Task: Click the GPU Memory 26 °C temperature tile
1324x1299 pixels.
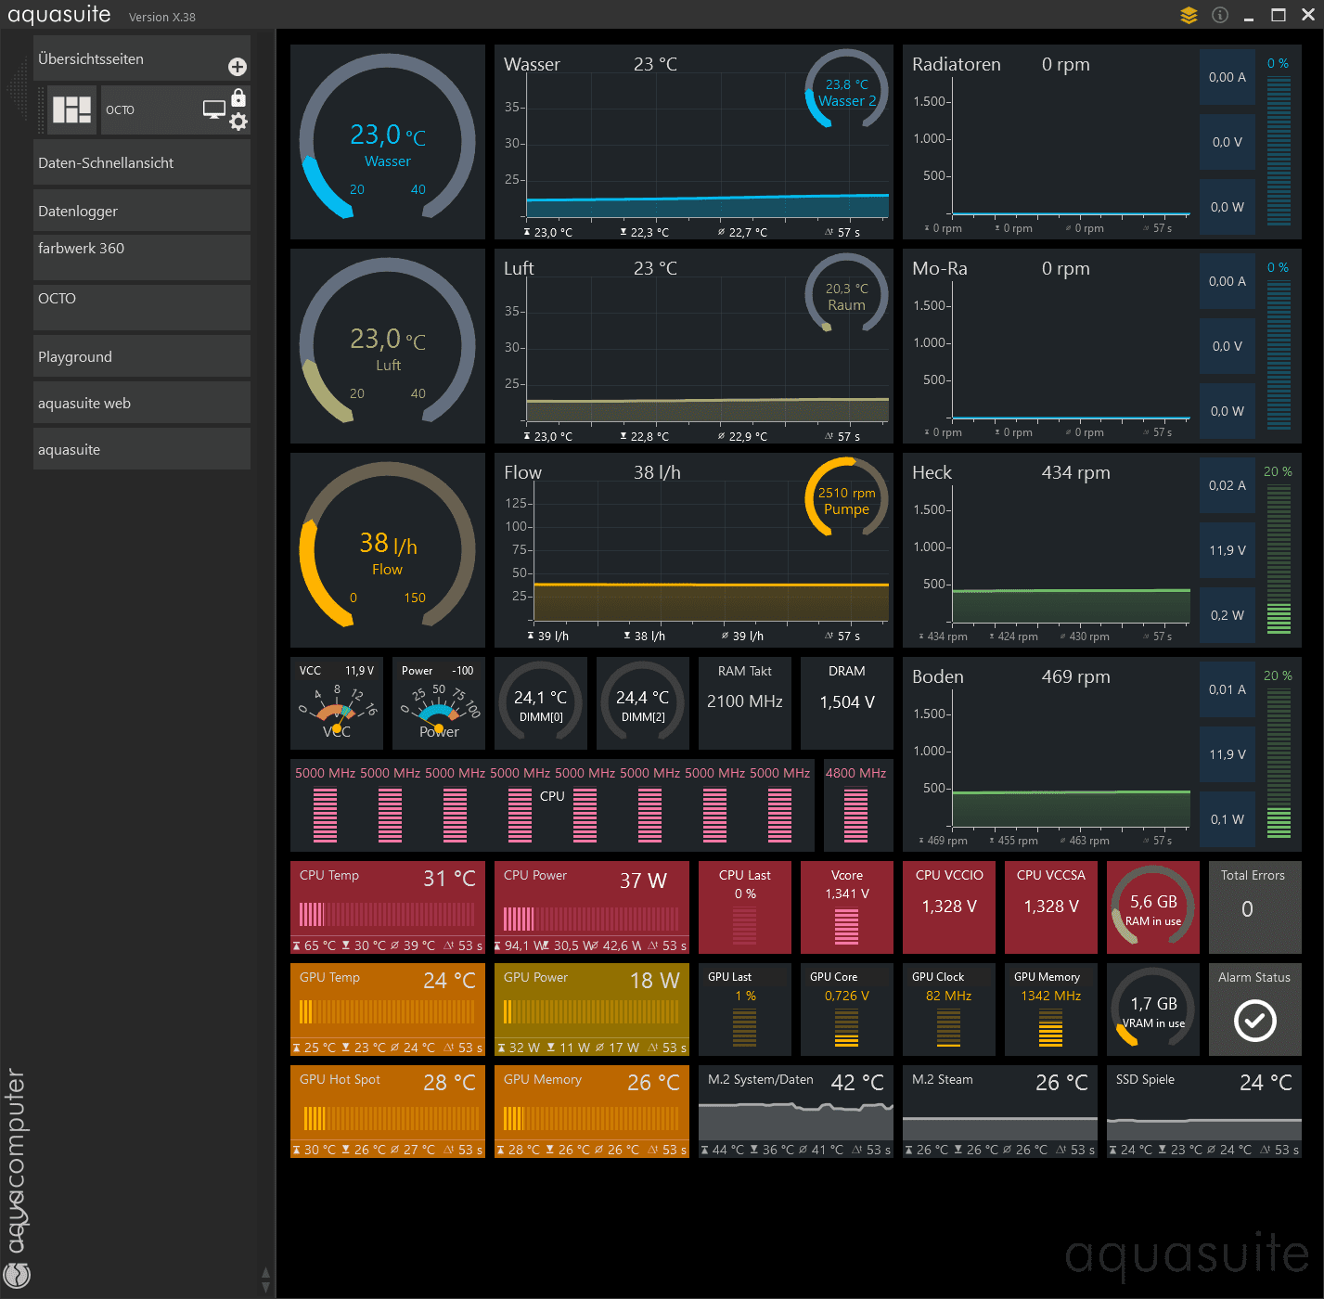Action: [x=592, y=1112]
